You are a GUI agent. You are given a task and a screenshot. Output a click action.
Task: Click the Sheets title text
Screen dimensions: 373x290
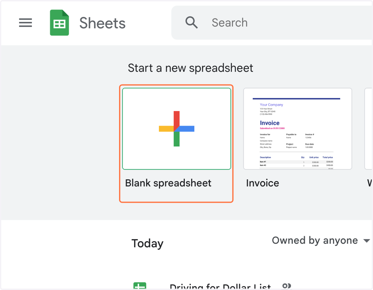[102, 23]
